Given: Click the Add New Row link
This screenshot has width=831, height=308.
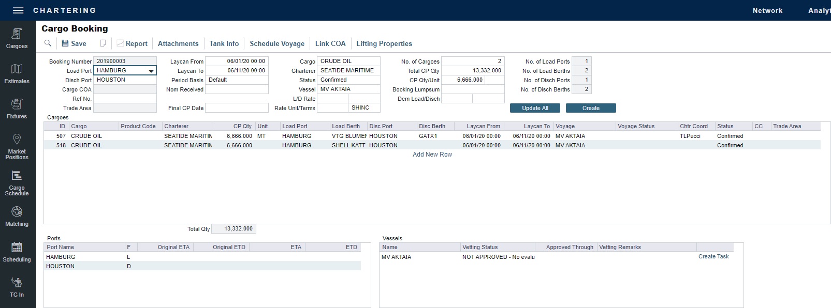Looking at the screenshot, I should (x=432, y=155).
